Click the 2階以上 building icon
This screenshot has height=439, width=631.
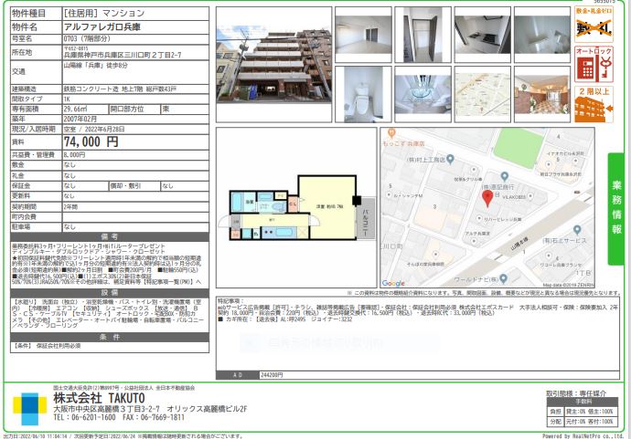(594, 104)
